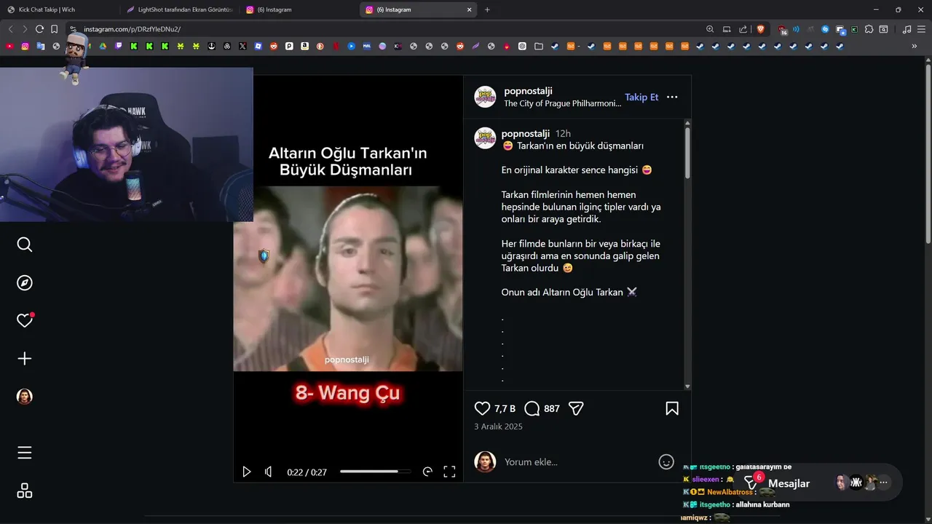
Task: Open Brave main hamburger menu
Action: 921,29
